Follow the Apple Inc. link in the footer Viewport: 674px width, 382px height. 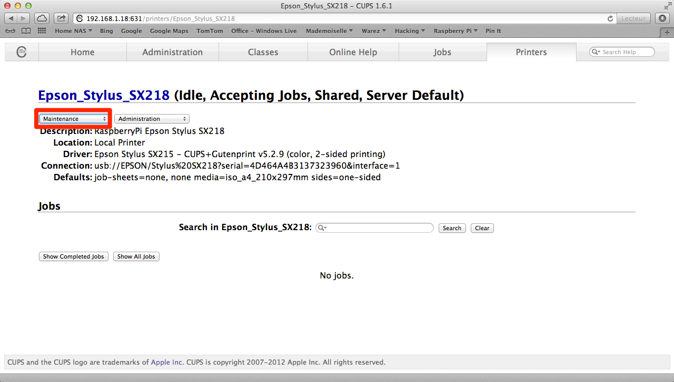167,362
